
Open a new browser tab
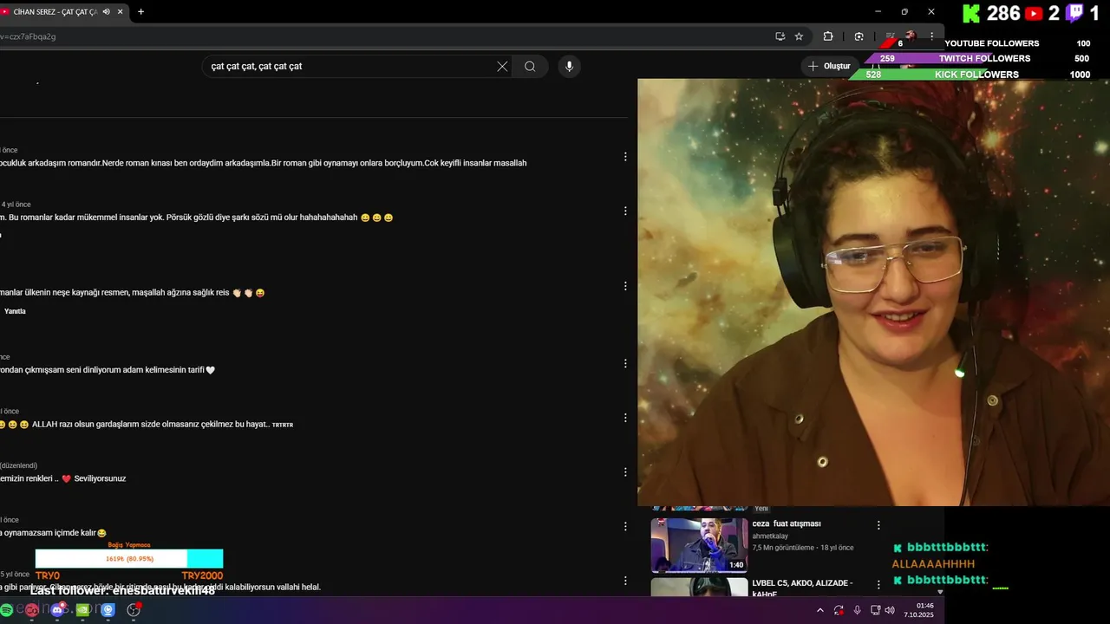(140, 11)
